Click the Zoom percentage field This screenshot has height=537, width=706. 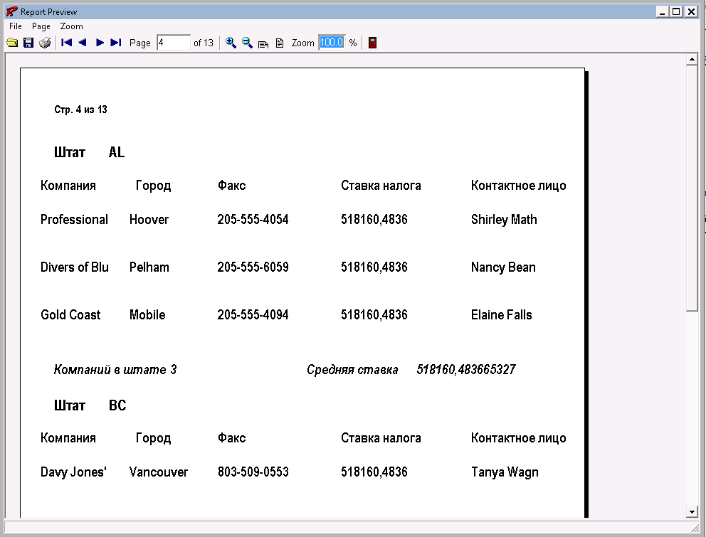332,43
